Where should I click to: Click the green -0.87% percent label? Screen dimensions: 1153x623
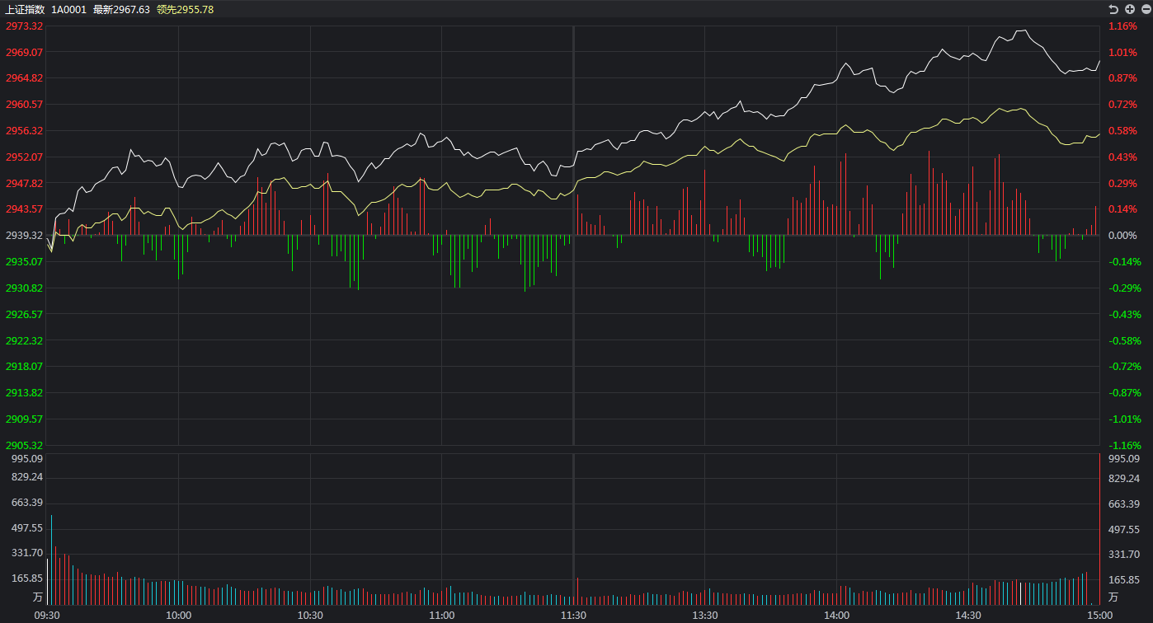[x=1124, y=392]
